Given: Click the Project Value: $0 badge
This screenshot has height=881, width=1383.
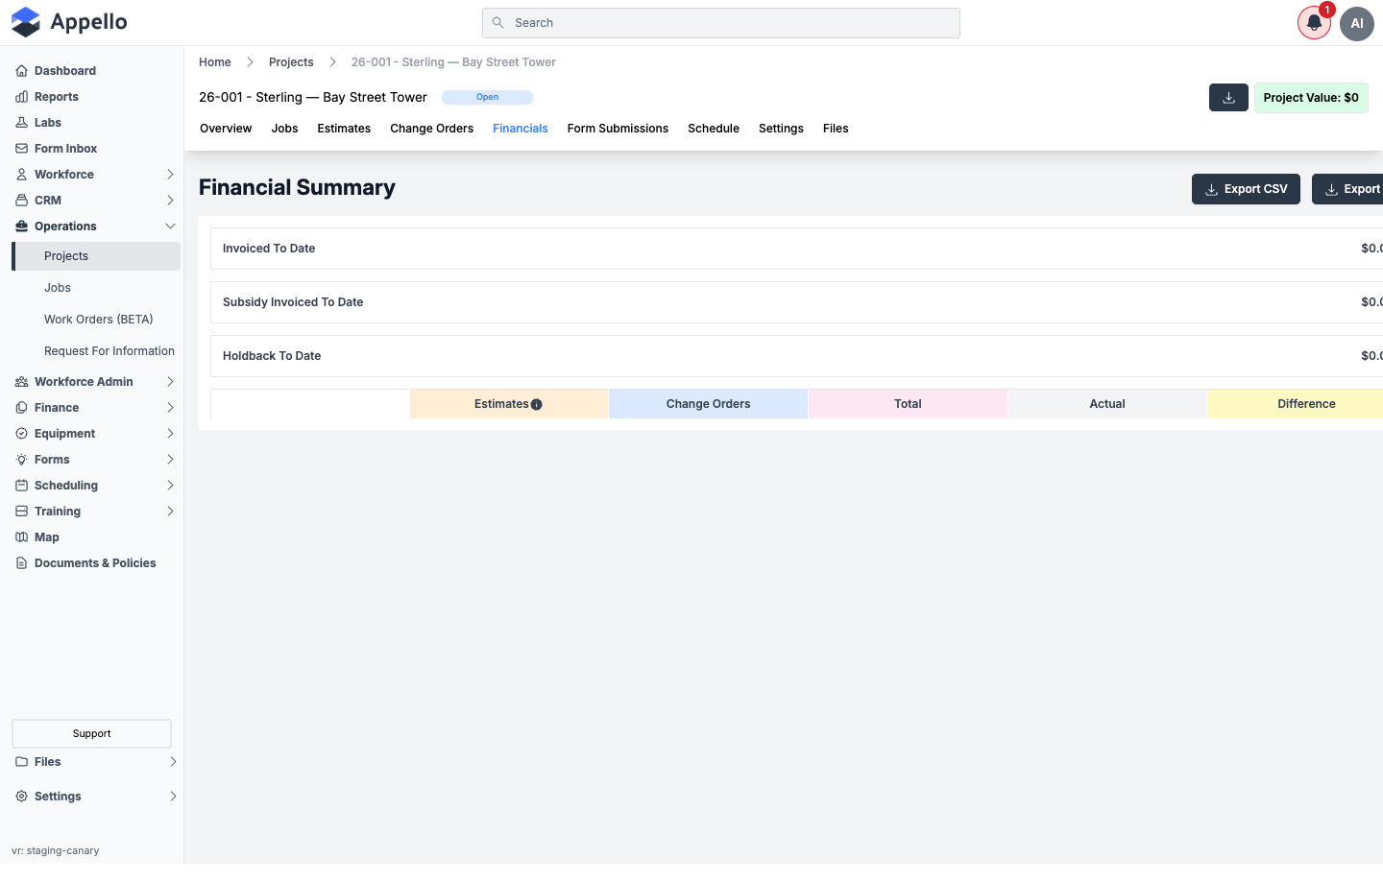Looking at the screenshot, I should coord(1311,98).
